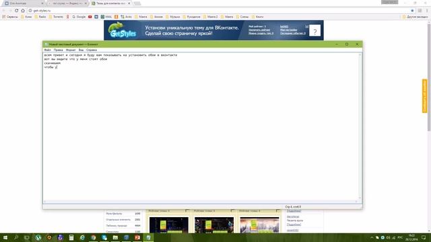The width and height of the screenshot is (431, 242).
Task: Open the MAIL bookmark
Action: coord(106,17)
